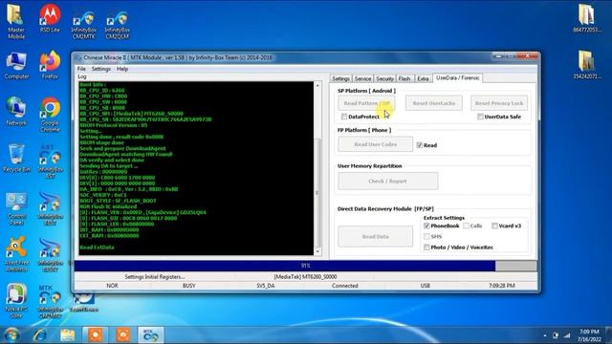Switch to the Security tab
The height and width of the screenshot is (344, 612).
[384, 78]
